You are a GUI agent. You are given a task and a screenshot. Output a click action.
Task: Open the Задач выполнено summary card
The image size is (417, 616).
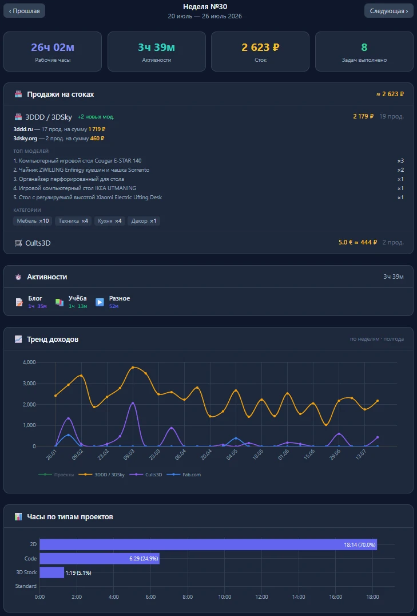point(364,52)
